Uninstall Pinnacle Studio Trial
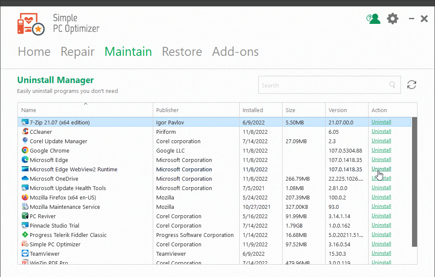Image resolution: width=435 pixels, height=277 pixels. [x=381, y=225]
